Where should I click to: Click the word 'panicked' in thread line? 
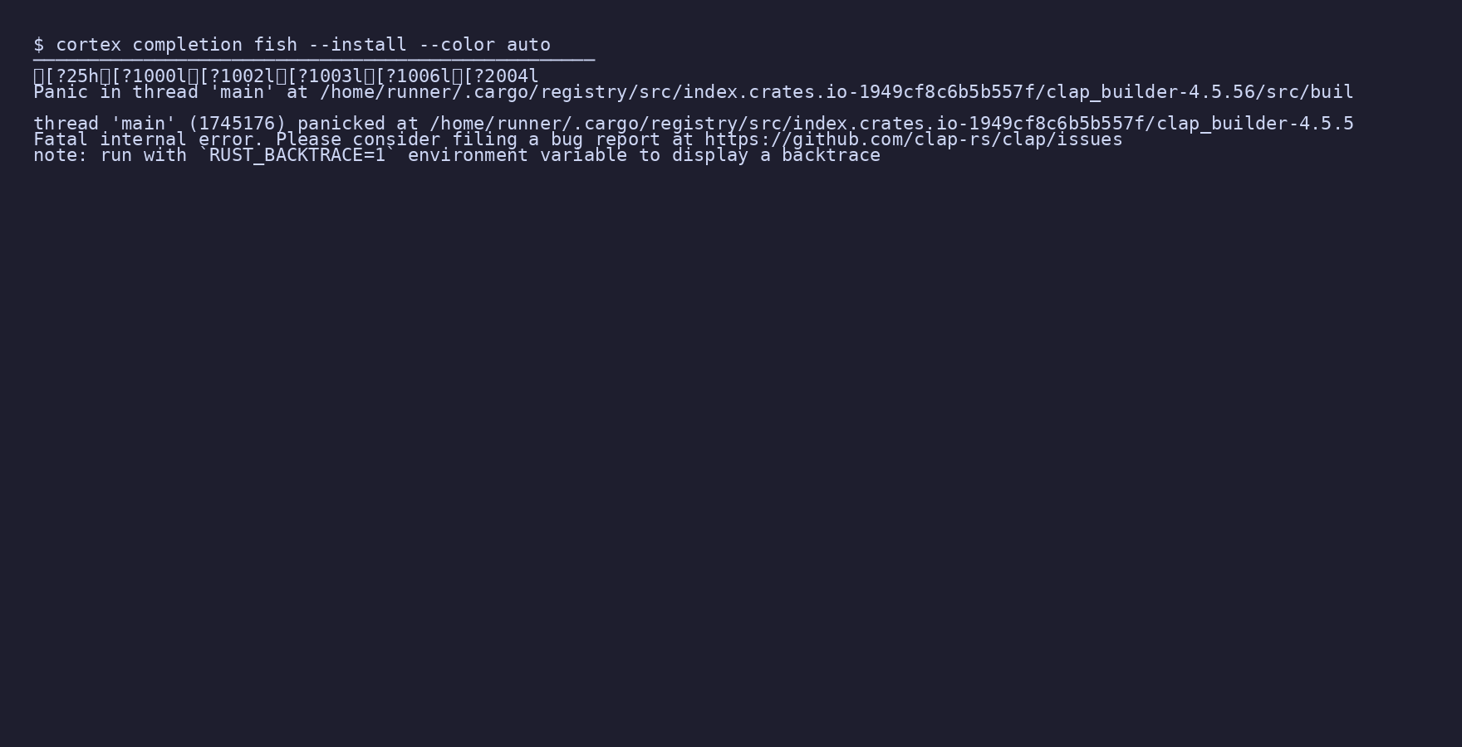coord(341,124)
